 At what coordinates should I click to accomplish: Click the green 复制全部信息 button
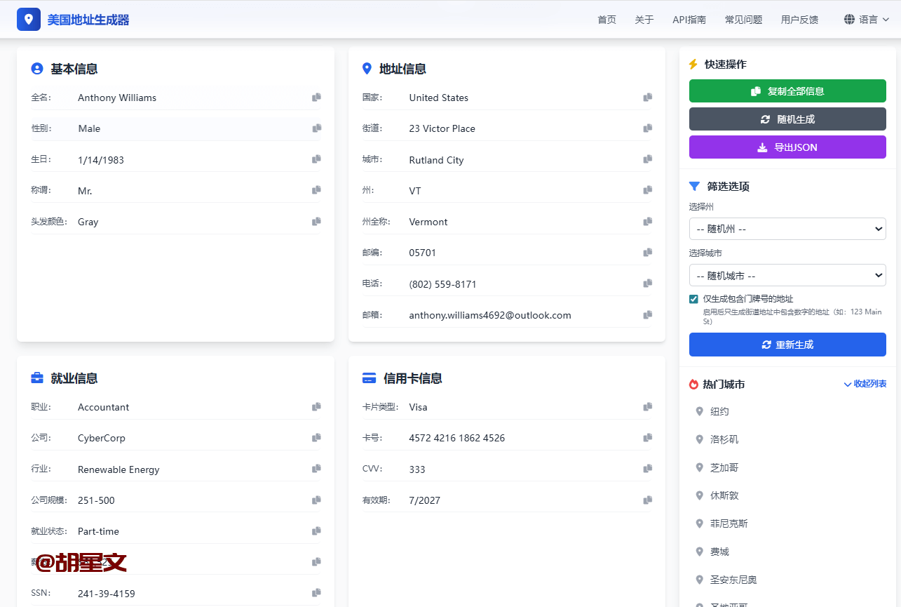(787, 91)
